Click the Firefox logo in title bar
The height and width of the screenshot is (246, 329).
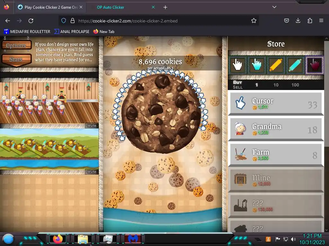(6, 7)
